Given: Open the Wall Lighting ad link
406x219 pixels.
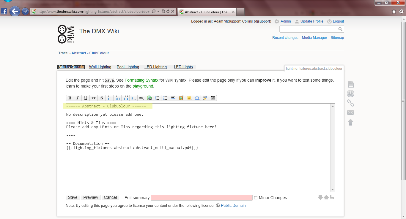Looking at the screenshot, I should pyautogui.click(x=100, y=67).
